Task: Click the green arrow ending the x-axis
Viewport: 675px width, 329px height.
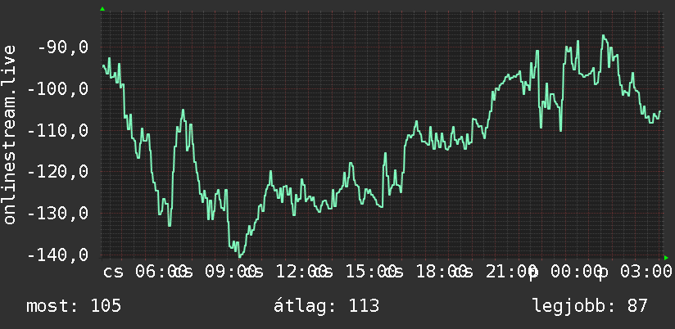Action: [x=666, y=258]
